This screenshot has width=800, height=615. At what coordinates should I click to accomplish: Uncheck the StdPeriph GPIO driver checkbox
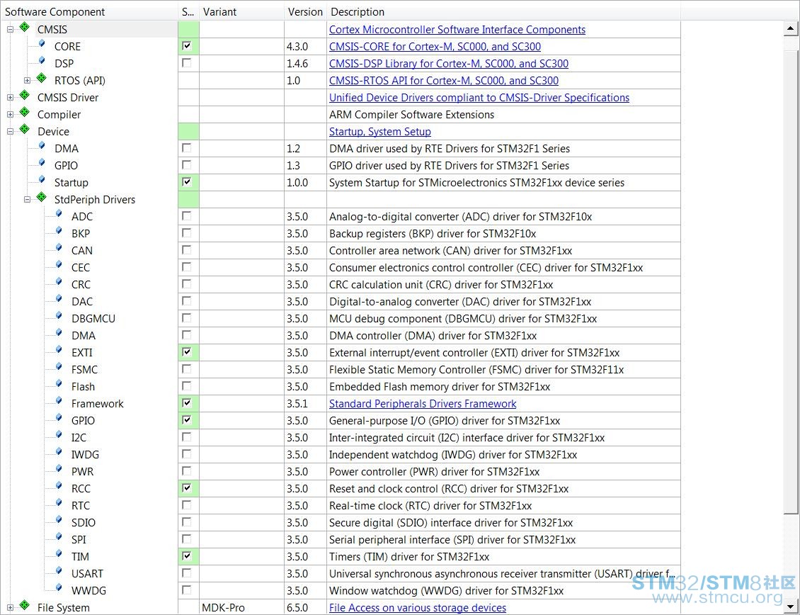187,420
